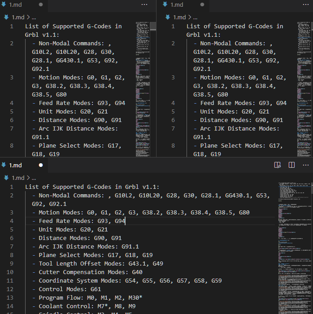This screenshot has width=313, height=314.
Task: Click 'Unit Modes: G20, G21' line in bottom editor
Action: pyautogui.click(x=70, y=230)
